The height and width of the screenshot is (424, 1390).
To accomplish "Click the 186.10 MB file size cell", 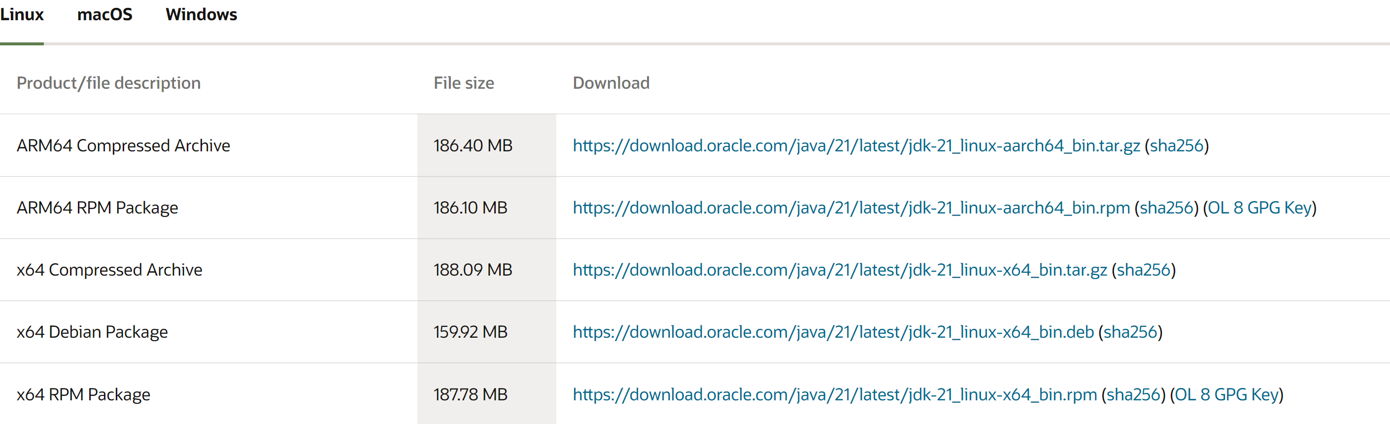I will point(486,208).
